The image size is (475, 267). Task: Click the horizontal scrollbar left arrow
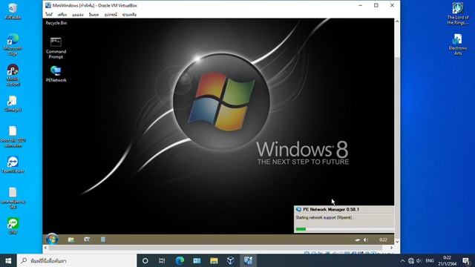pyautogui.click(x=46, y=248)
